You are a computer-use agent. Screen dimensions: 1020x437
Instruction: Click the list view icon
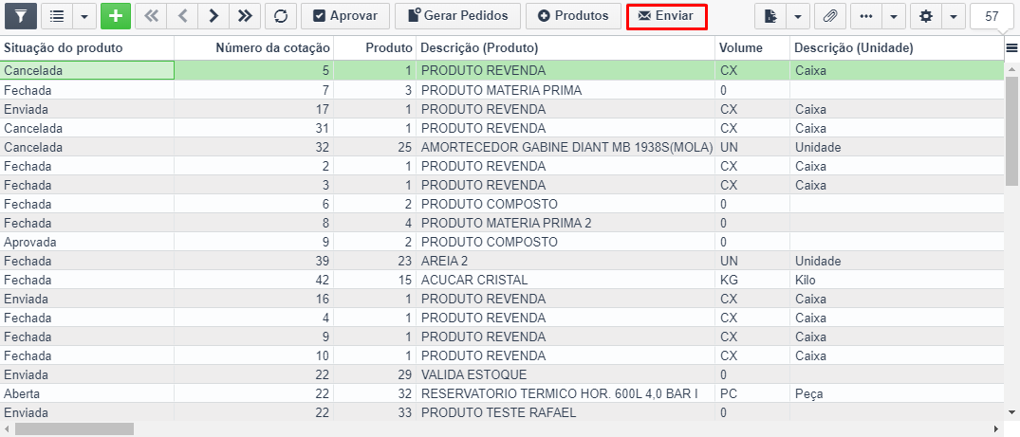point(58,16)
